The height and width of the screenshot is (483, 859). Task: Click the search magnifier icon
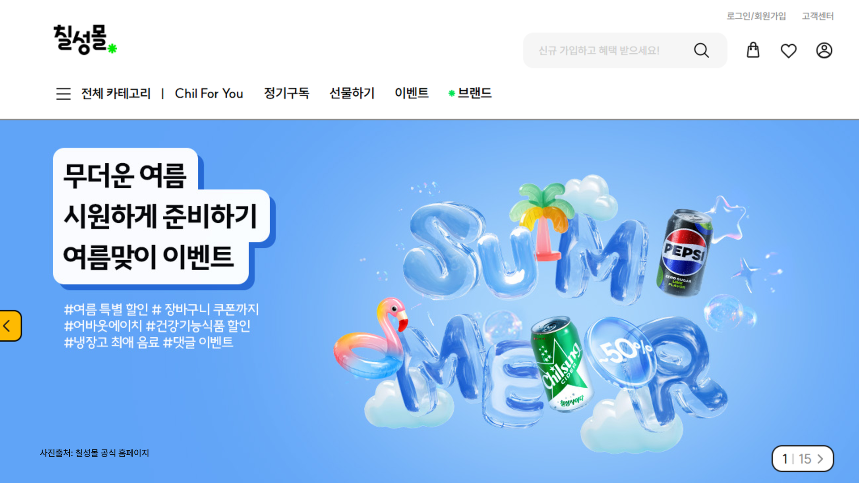click(x=701, y=51)
